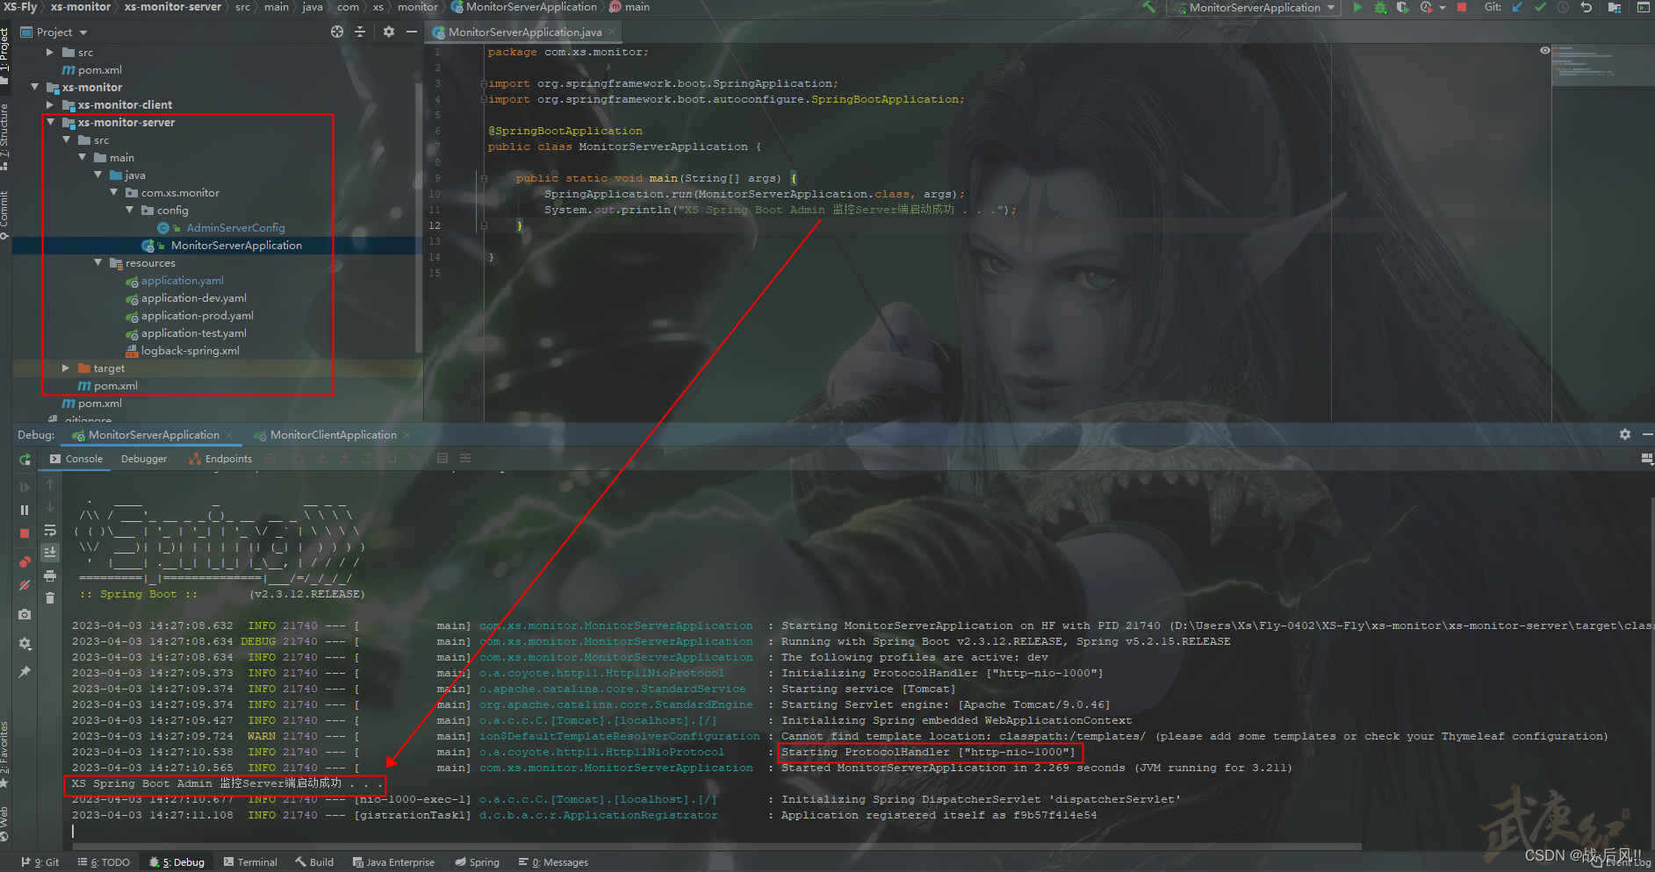Image resolution: width=1655 pixels, height=872 pixels.
Task: Build project with the hammer icon
Action: [1149, 7]
